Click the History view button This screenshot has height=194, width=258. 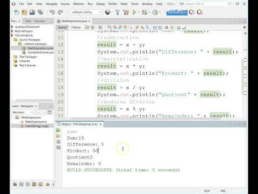[76, 27]
